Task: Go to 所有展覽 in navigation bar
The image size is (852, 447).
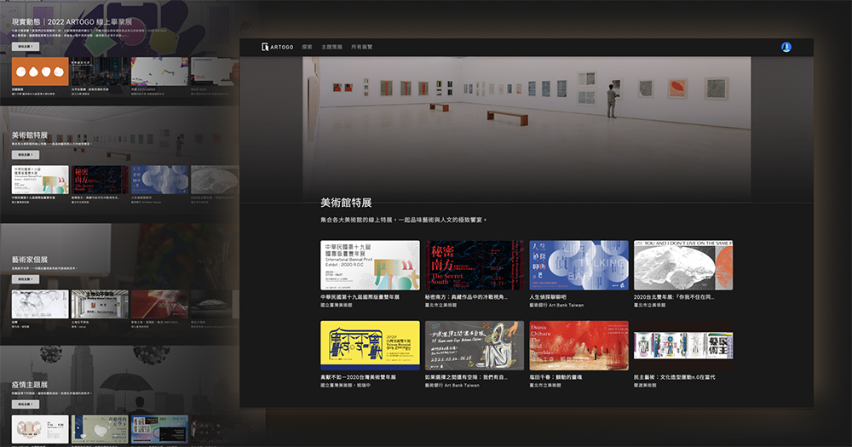Action: 361,47
